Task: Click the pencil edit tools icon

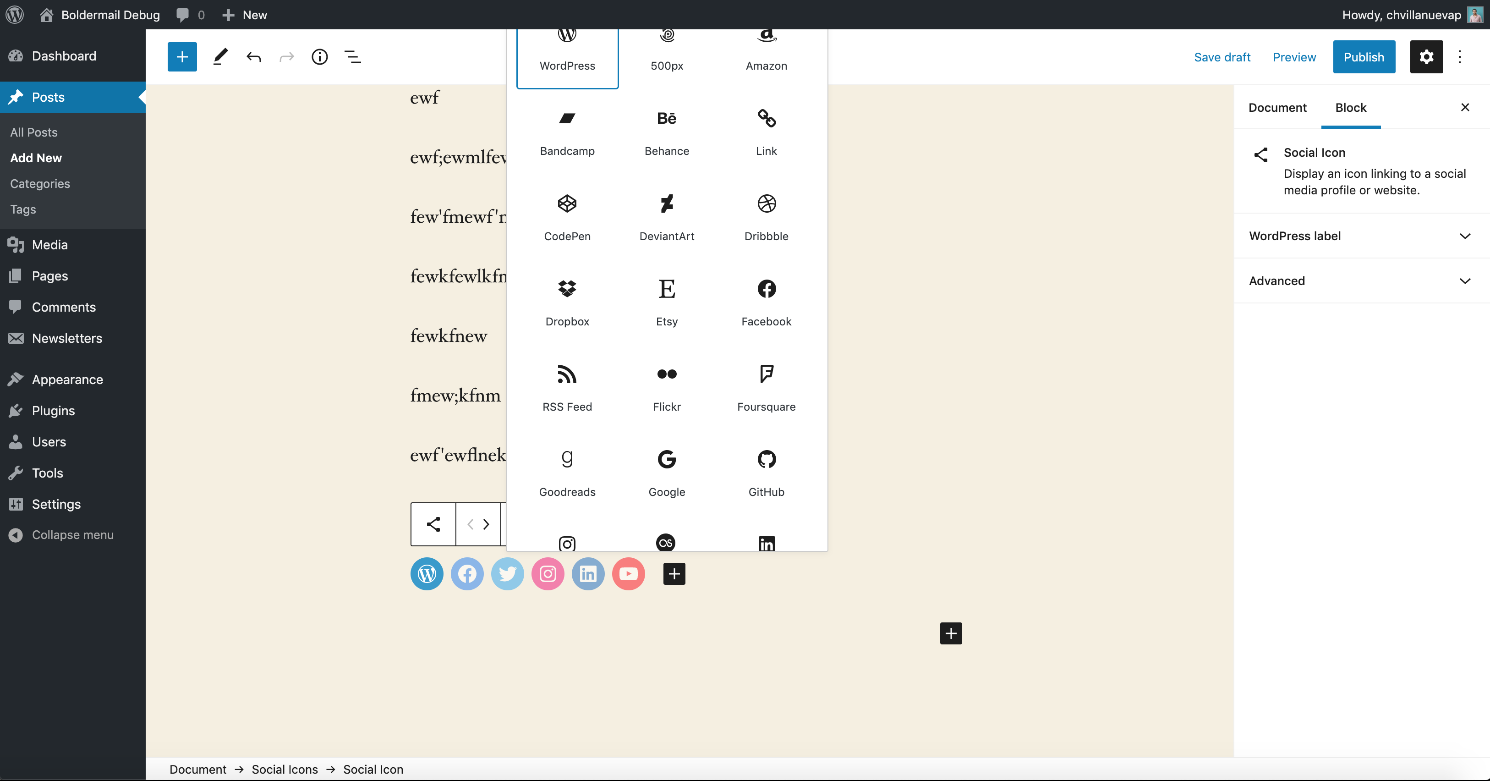Action: coord(220,57)
